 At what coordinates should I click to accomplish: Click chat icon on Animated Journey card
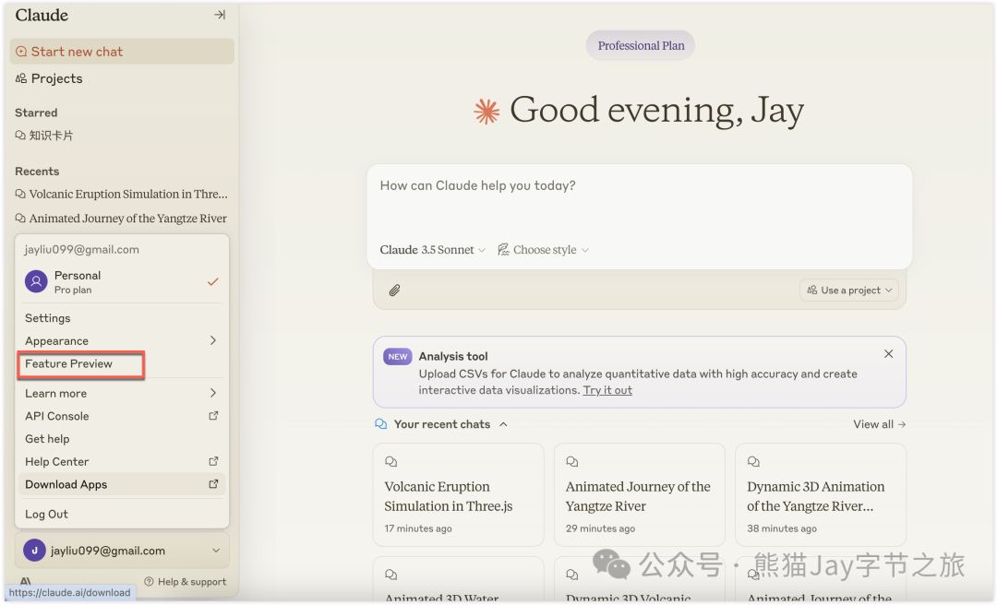(572, 461)
